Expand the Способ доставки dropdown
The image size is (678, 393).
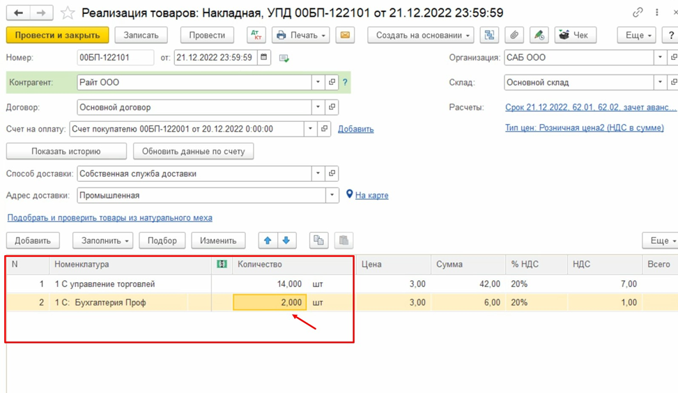click(318, 174)
